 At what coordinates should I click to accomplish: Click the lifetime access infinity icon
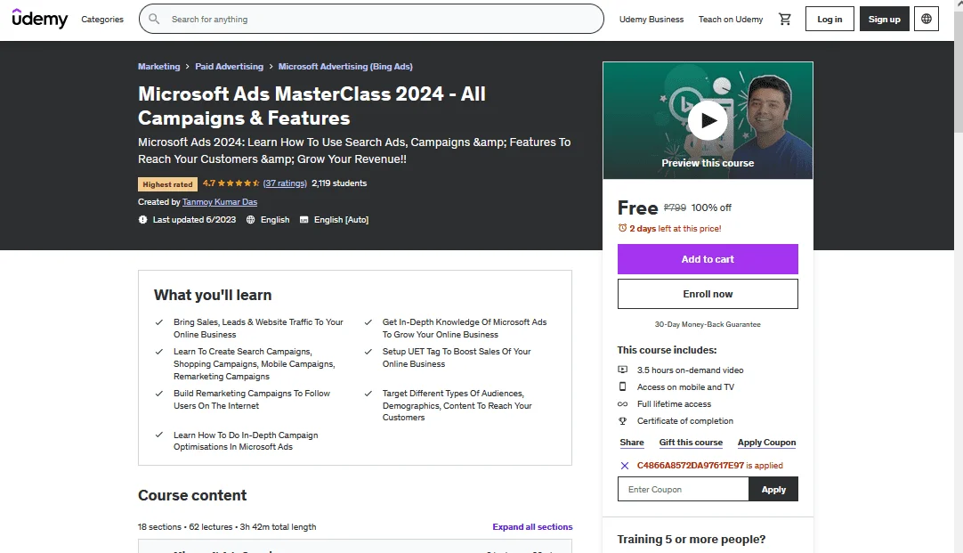coord(622,404)
